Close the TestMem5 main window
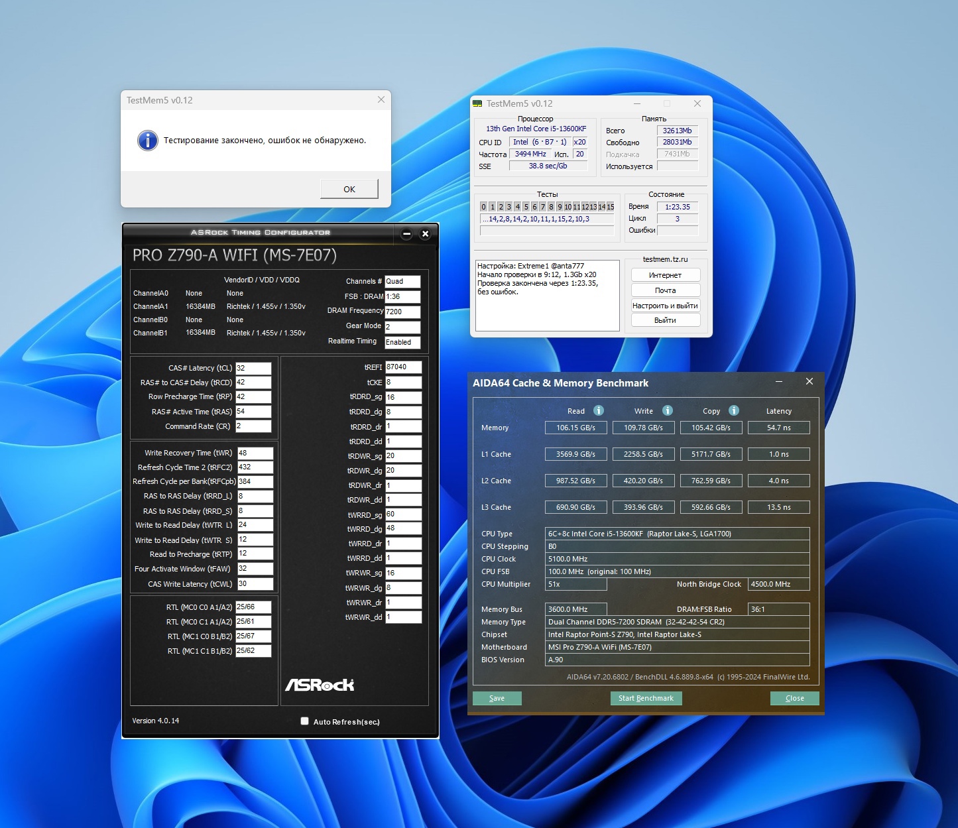 [697, 103]
